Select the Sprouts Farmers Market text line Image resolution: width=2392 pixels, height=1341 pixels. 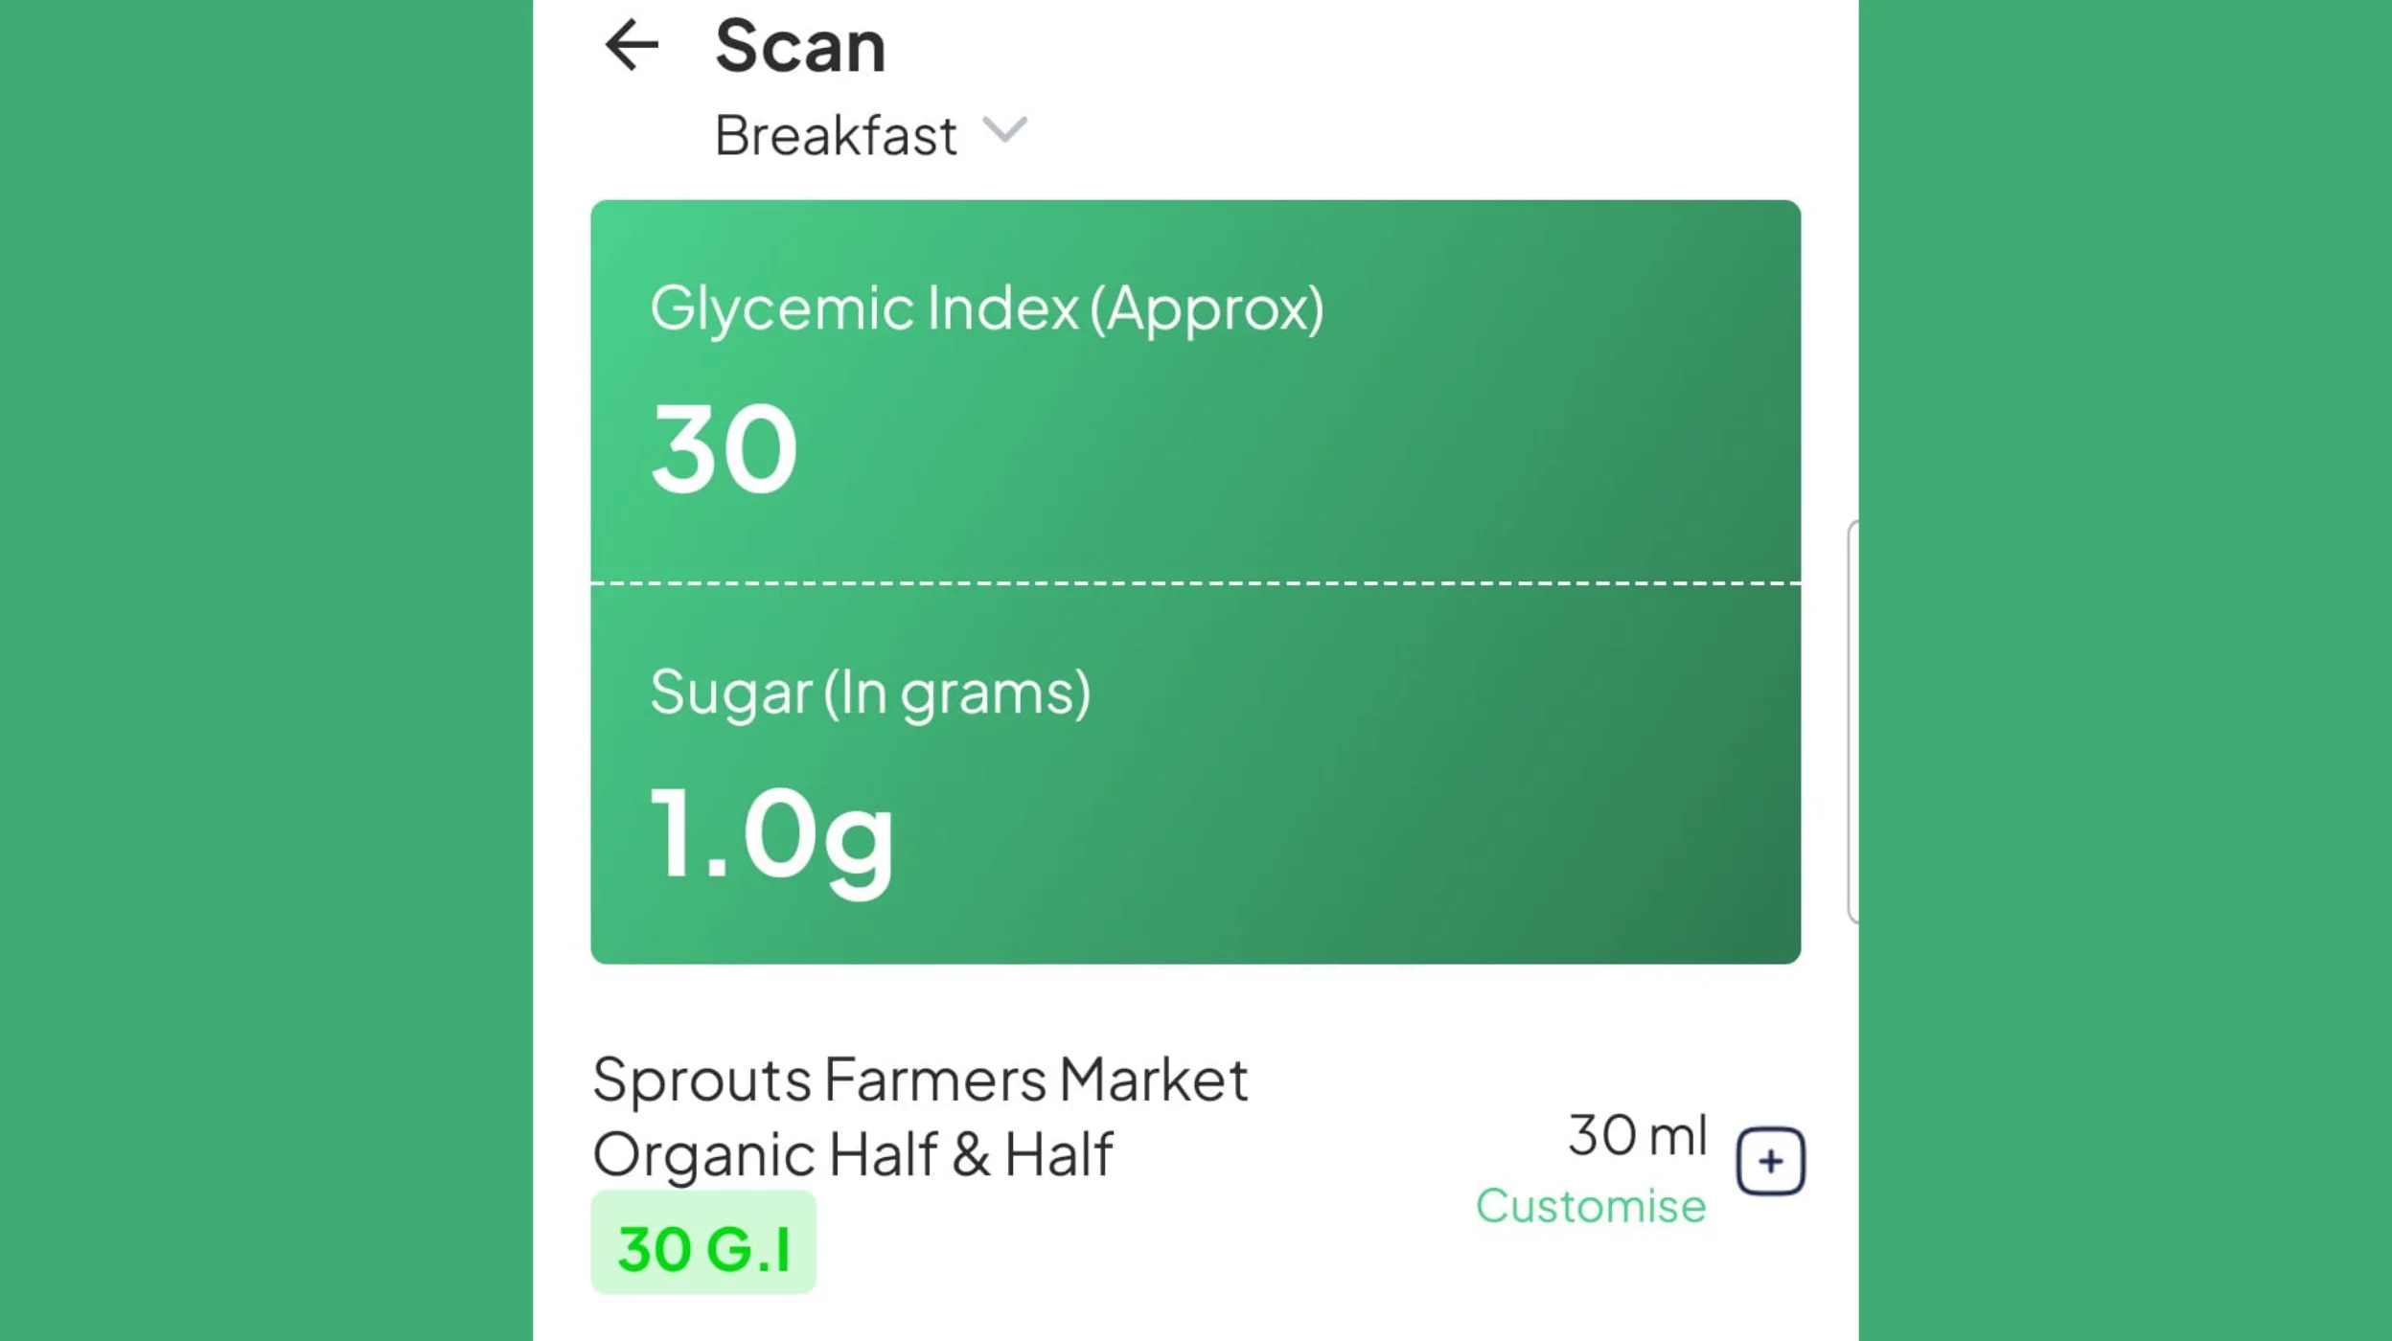point(920,1080)
